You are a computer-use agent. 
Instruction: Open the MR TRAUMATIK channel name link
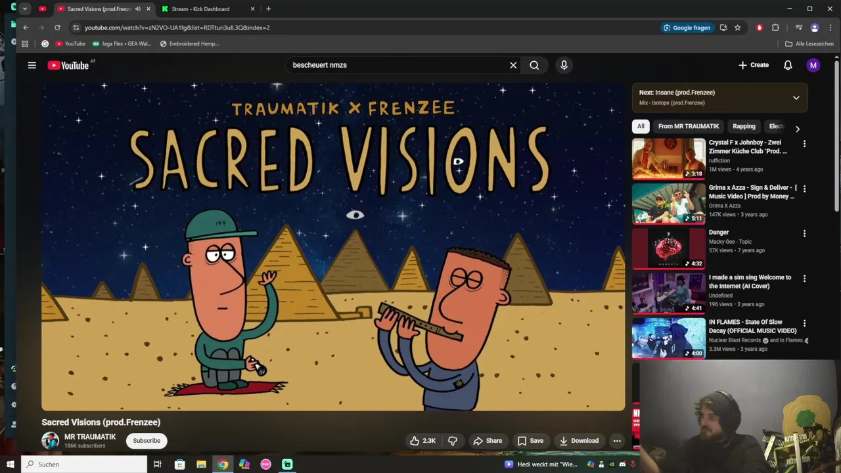click(90, 437)
